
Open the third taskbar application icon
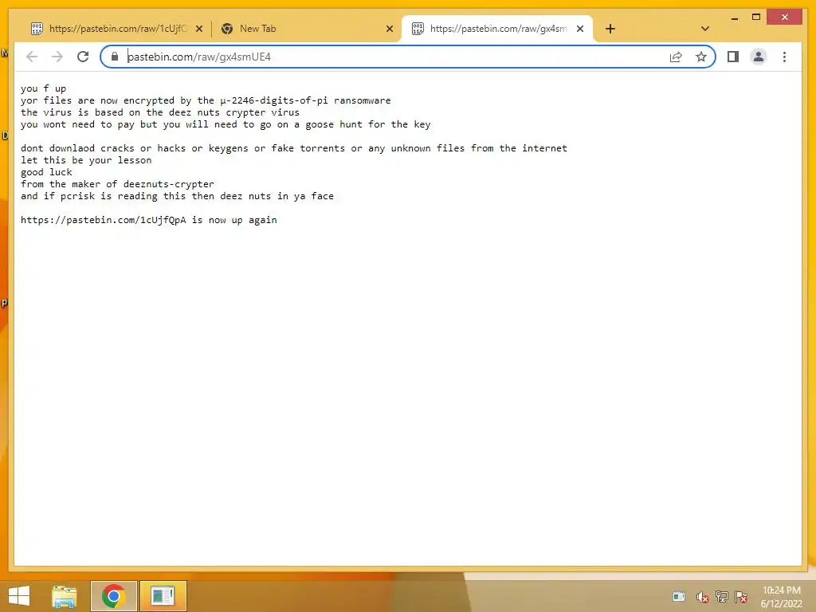tap(163, 596)
